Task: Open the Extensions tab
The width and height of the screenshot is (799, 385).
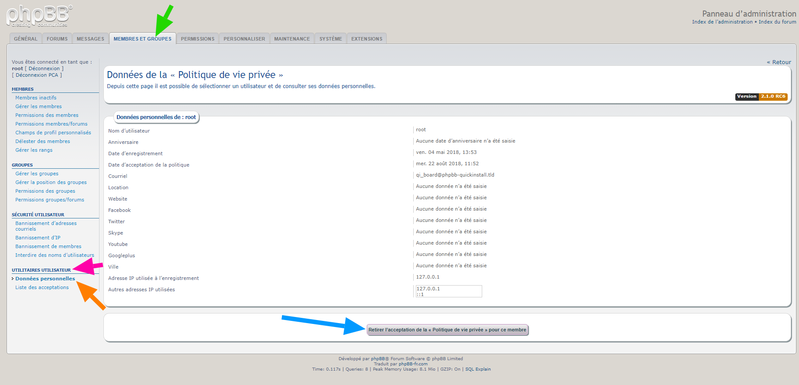Action: (367, 39)
